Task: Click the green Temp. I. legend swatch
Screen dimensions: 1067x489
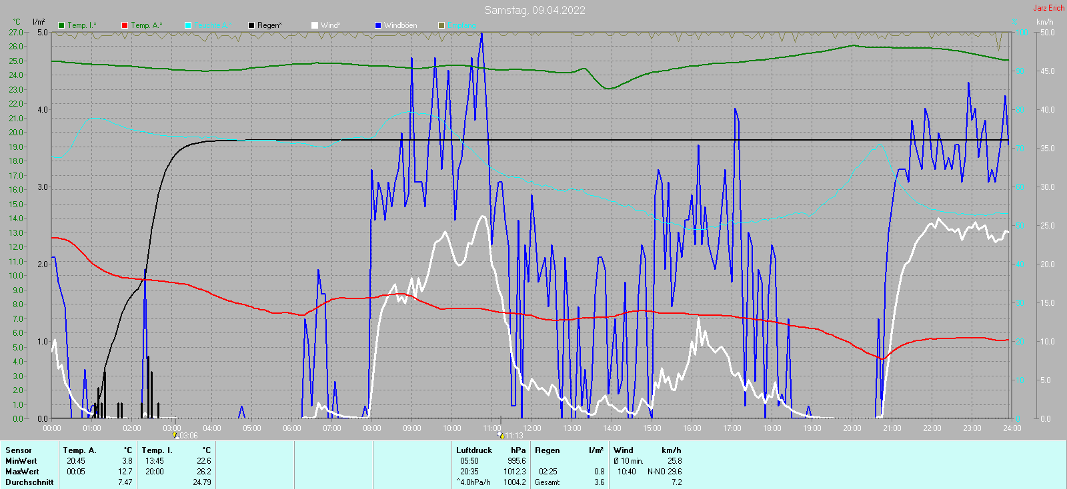Action: tap(61, 25)
